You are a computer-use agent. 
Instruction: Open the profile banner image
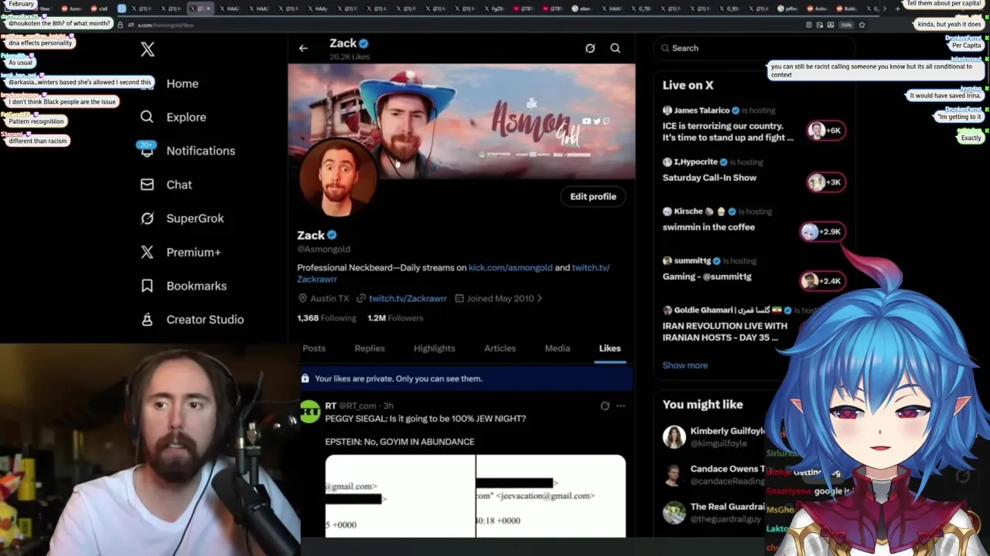coord(462,121)
